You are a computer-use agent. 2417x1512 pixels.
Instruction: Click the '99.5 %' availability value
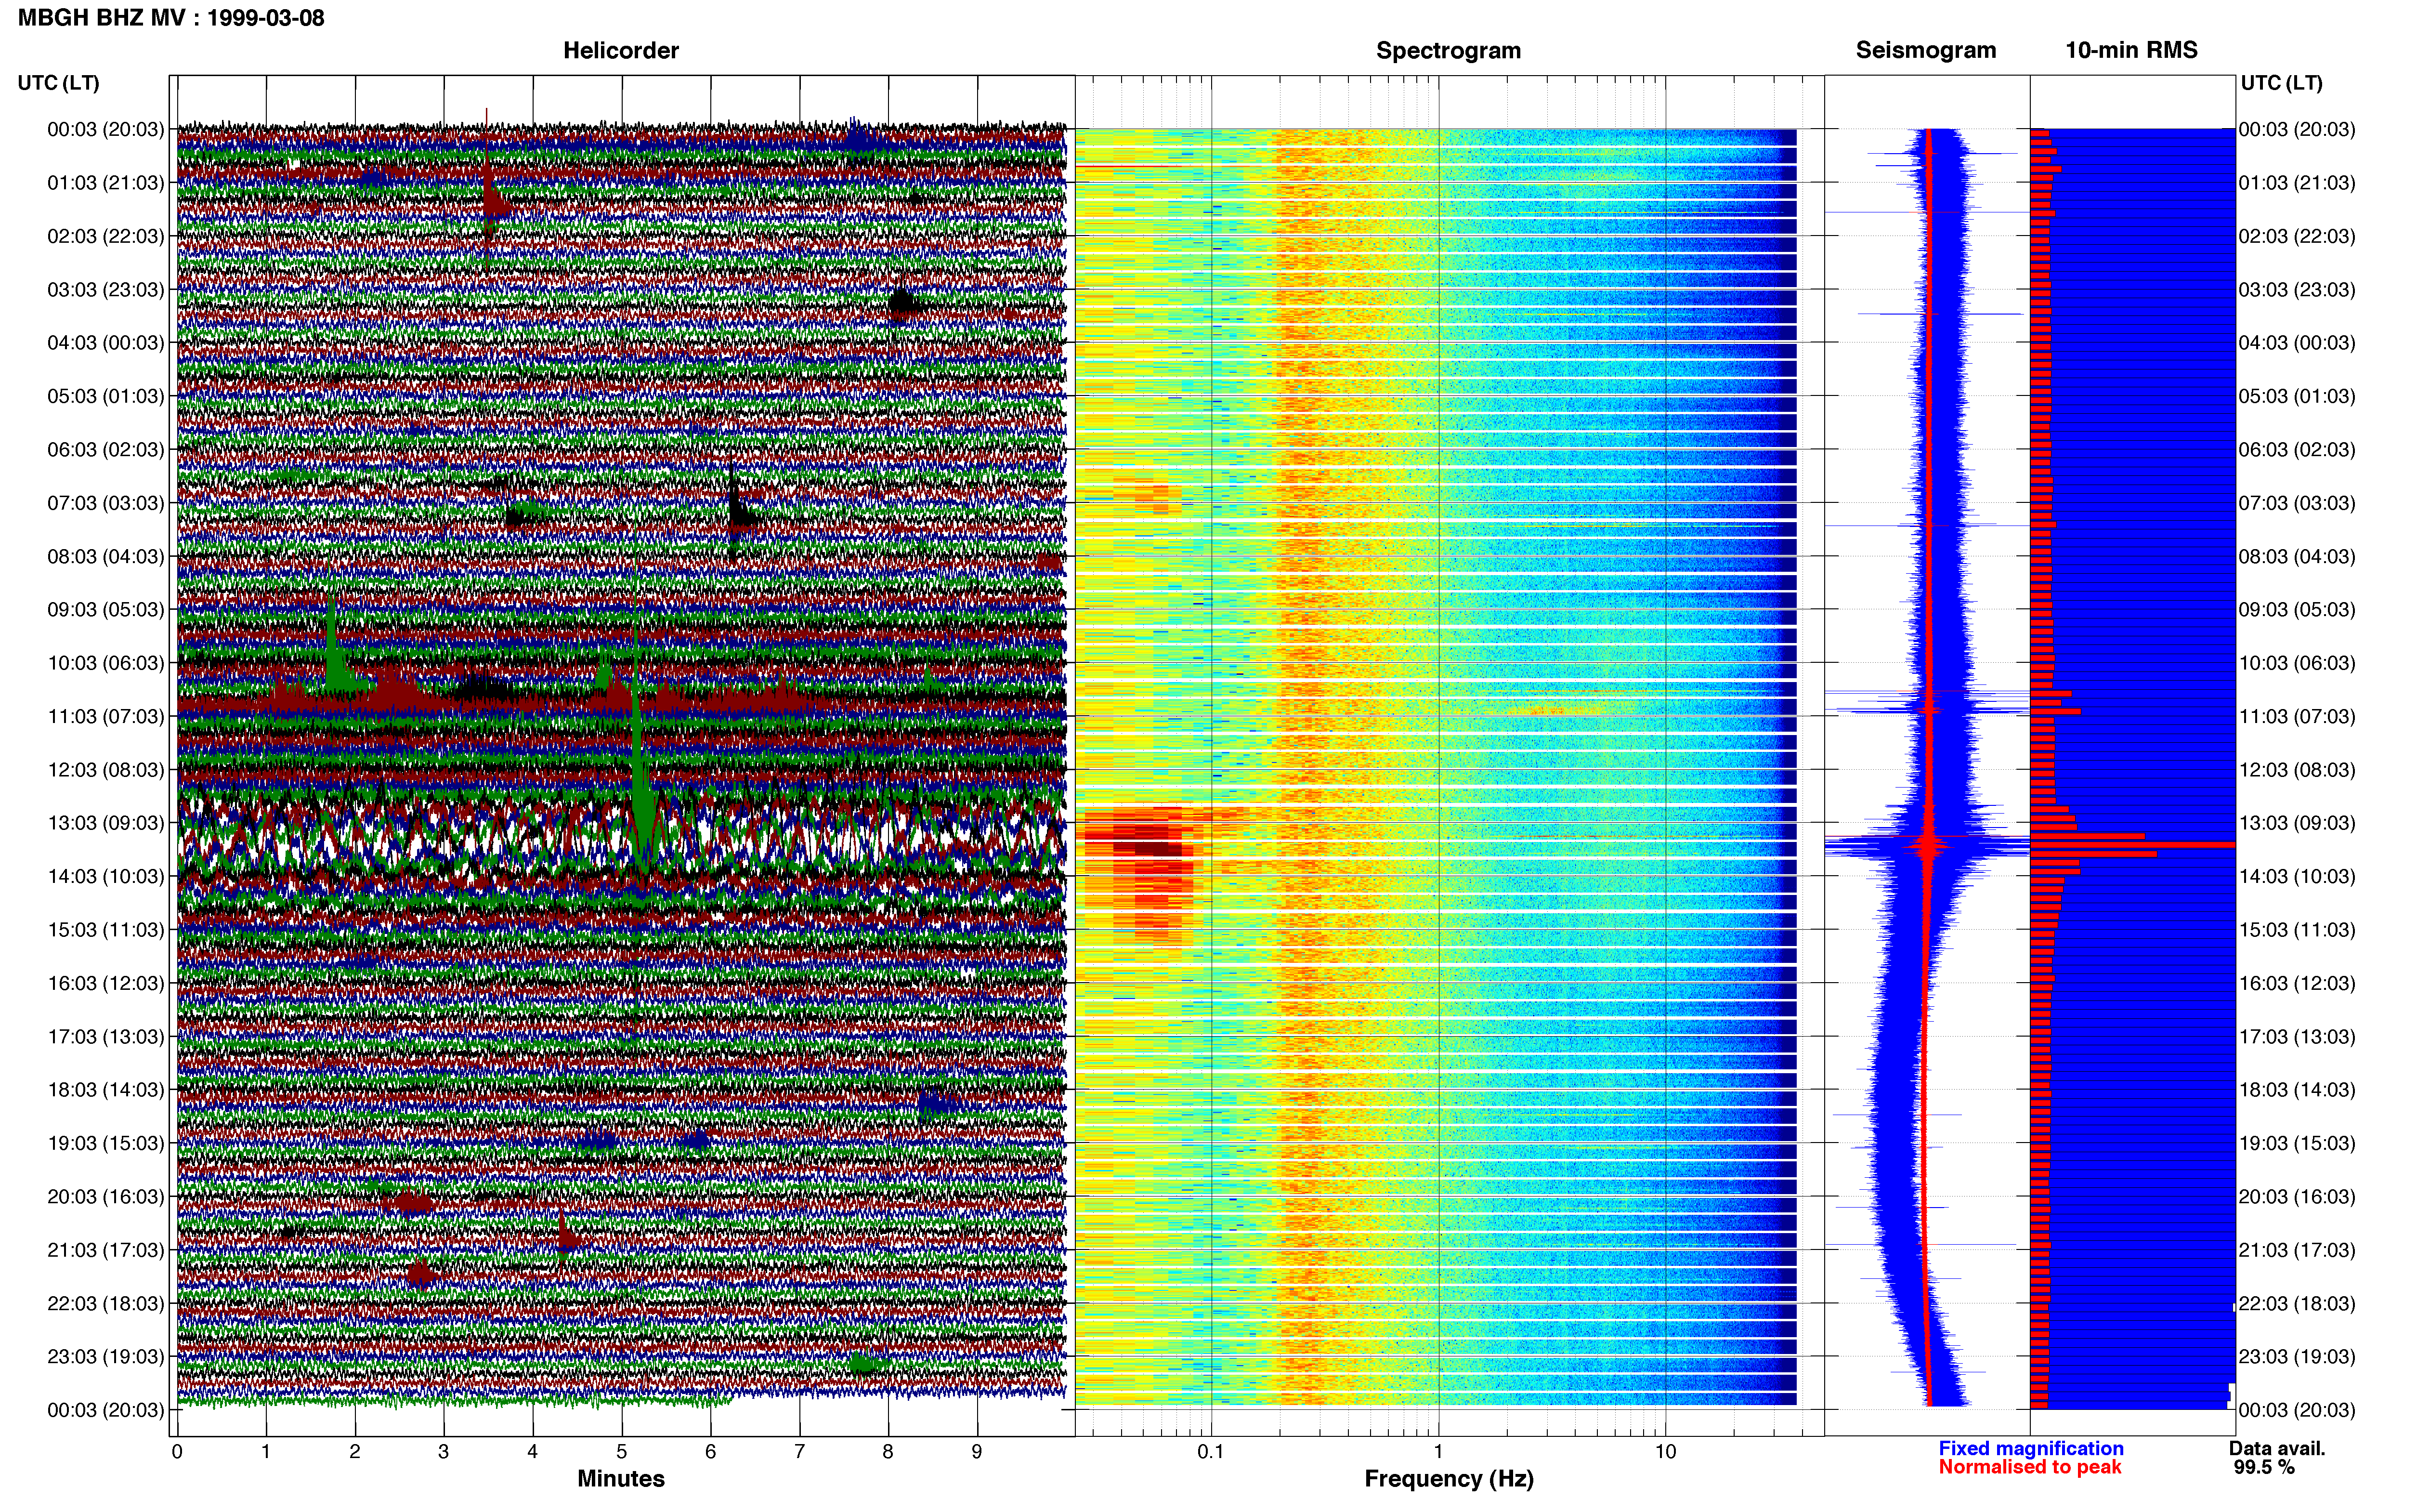[x=2264, y=1467]
